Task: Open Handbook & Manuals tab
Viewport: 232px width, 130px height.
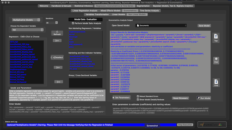Action: (x=61, y=6)
